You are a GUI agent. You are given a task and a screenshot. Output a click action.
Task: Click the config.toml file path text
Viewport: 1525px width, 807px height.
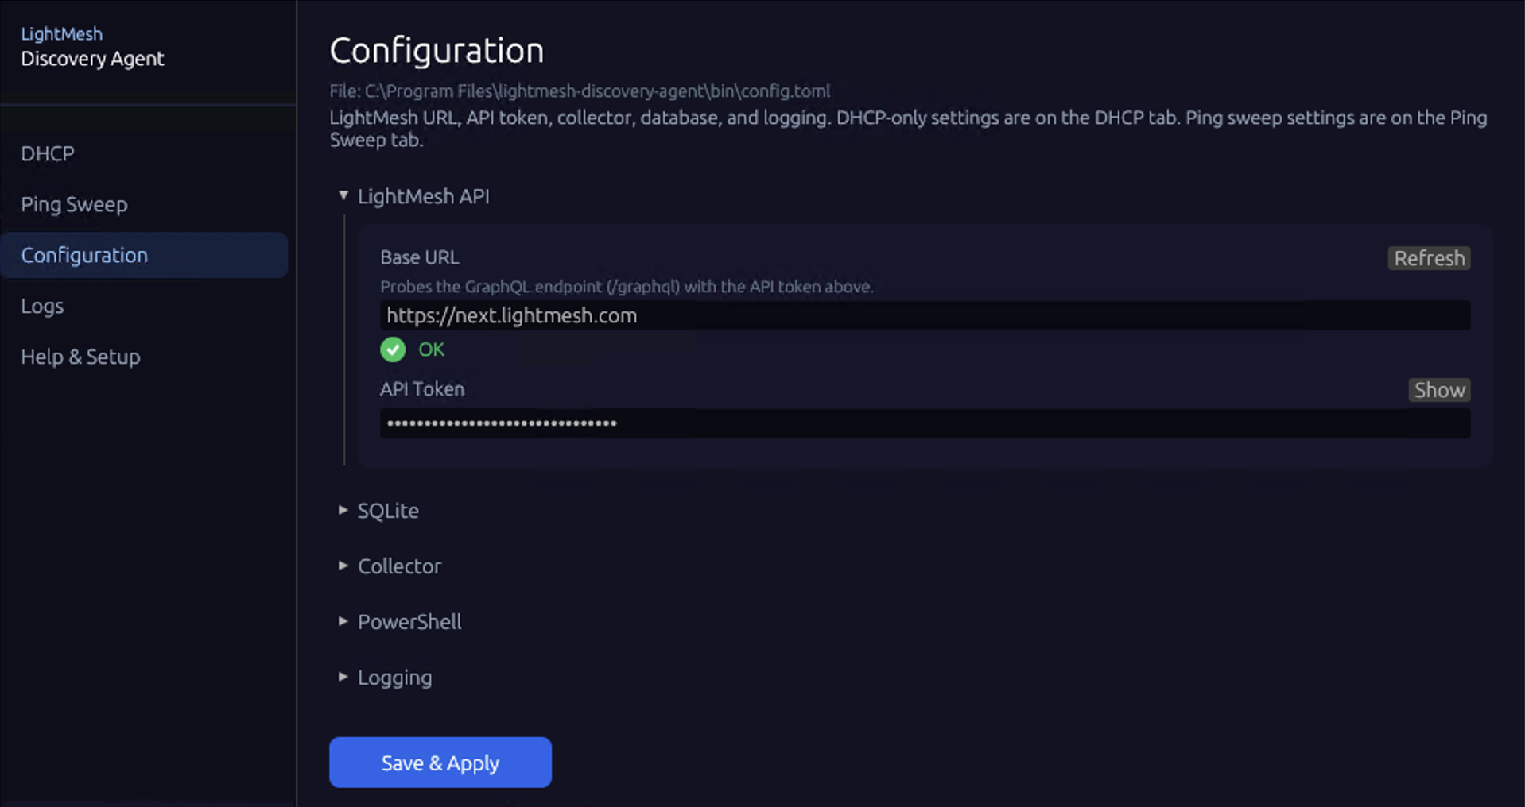(580, 91)
